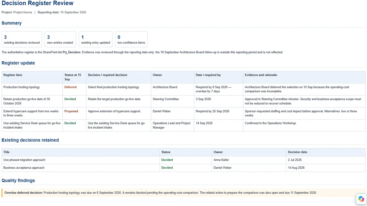Viewport: 367px width, 206px height.
Task: Click the 'Overdue deferred decision' finding label
Action: 23,193
